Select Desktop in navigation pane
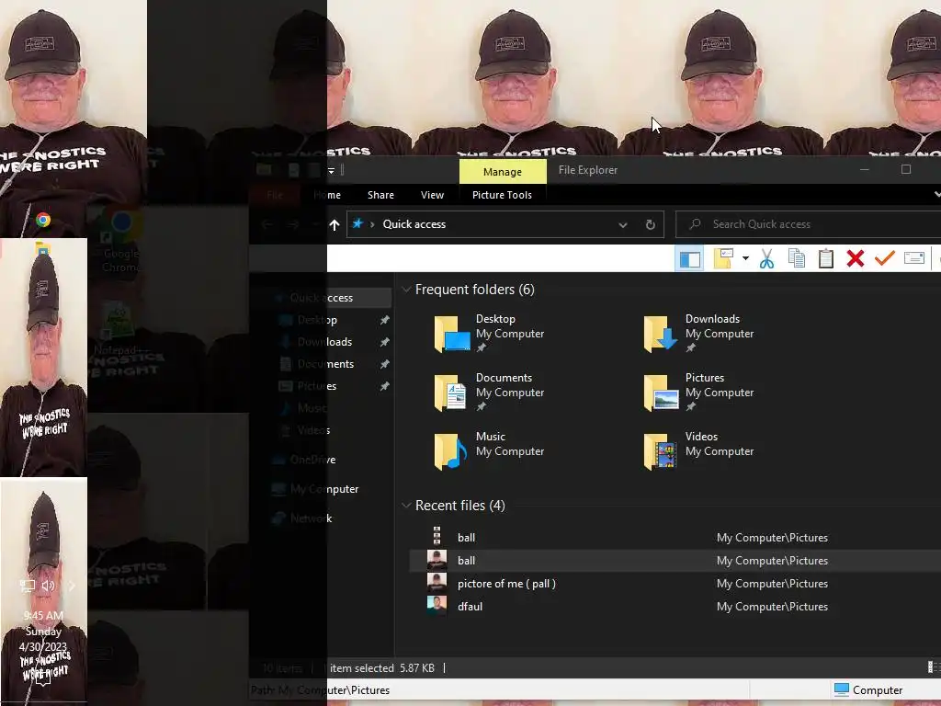Screen dimensions: 941x706 click(x=317, y=320)
